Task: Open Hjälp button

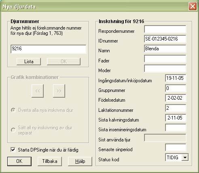Action: [80, 161]
